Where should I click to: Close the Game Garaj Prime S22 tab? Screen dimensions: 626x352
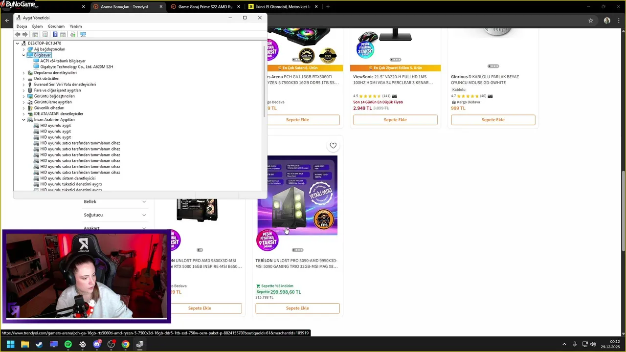pos(238,7)
